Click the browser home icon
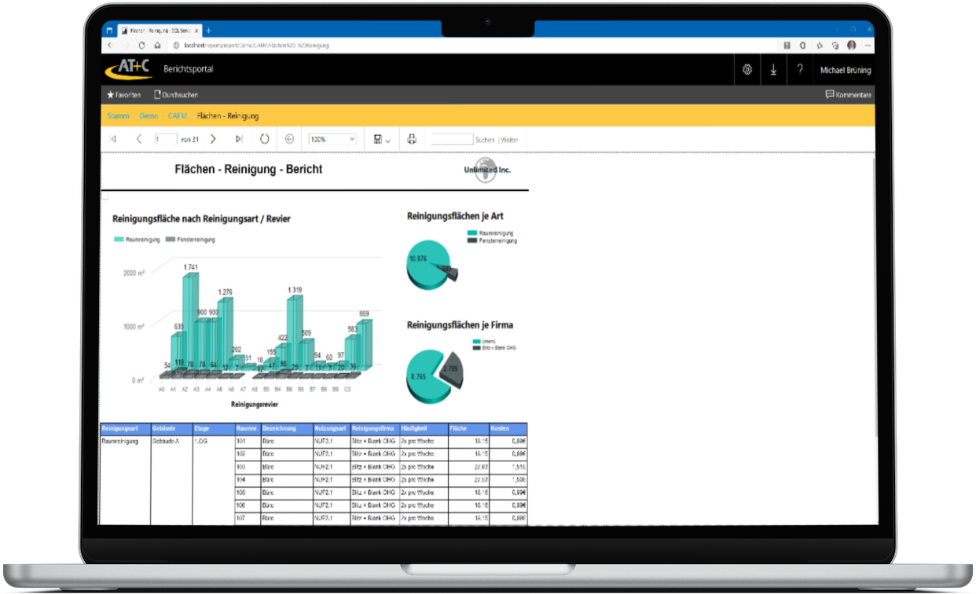 (157, 46)
